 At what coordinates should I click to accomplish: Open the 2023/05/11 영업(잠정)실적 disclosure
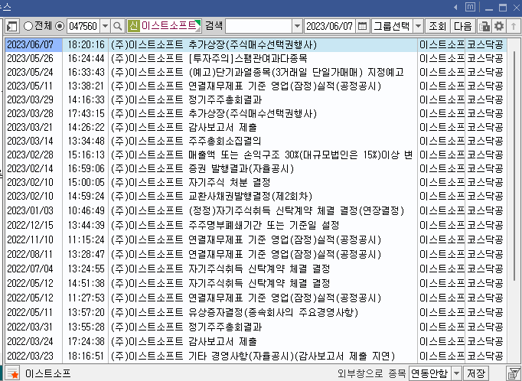(x=256, y=86)
